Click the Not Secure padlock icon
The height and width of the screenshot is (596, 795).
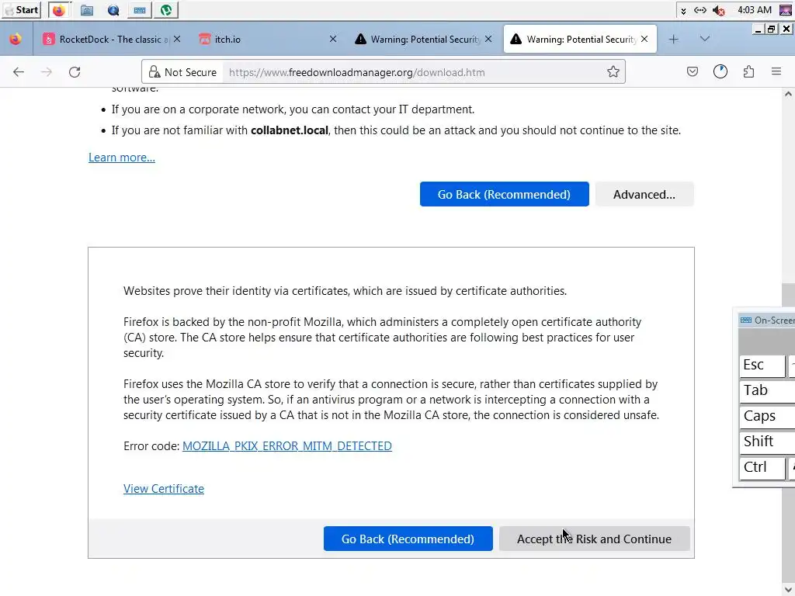tap(154, 72)
